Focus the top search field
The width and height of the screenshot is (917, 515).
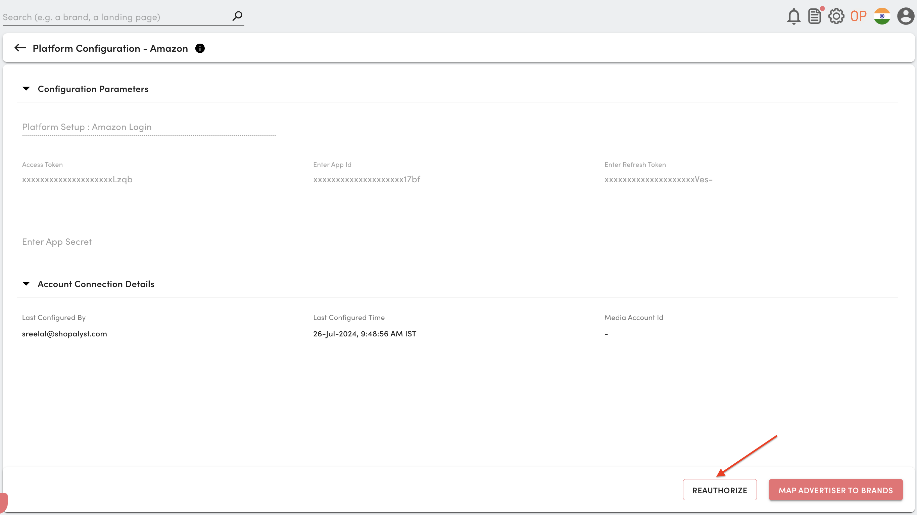click(114, 17)
